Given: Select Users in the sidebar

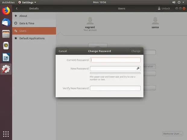Looking at the screenshot, I should tap(34, 31).
